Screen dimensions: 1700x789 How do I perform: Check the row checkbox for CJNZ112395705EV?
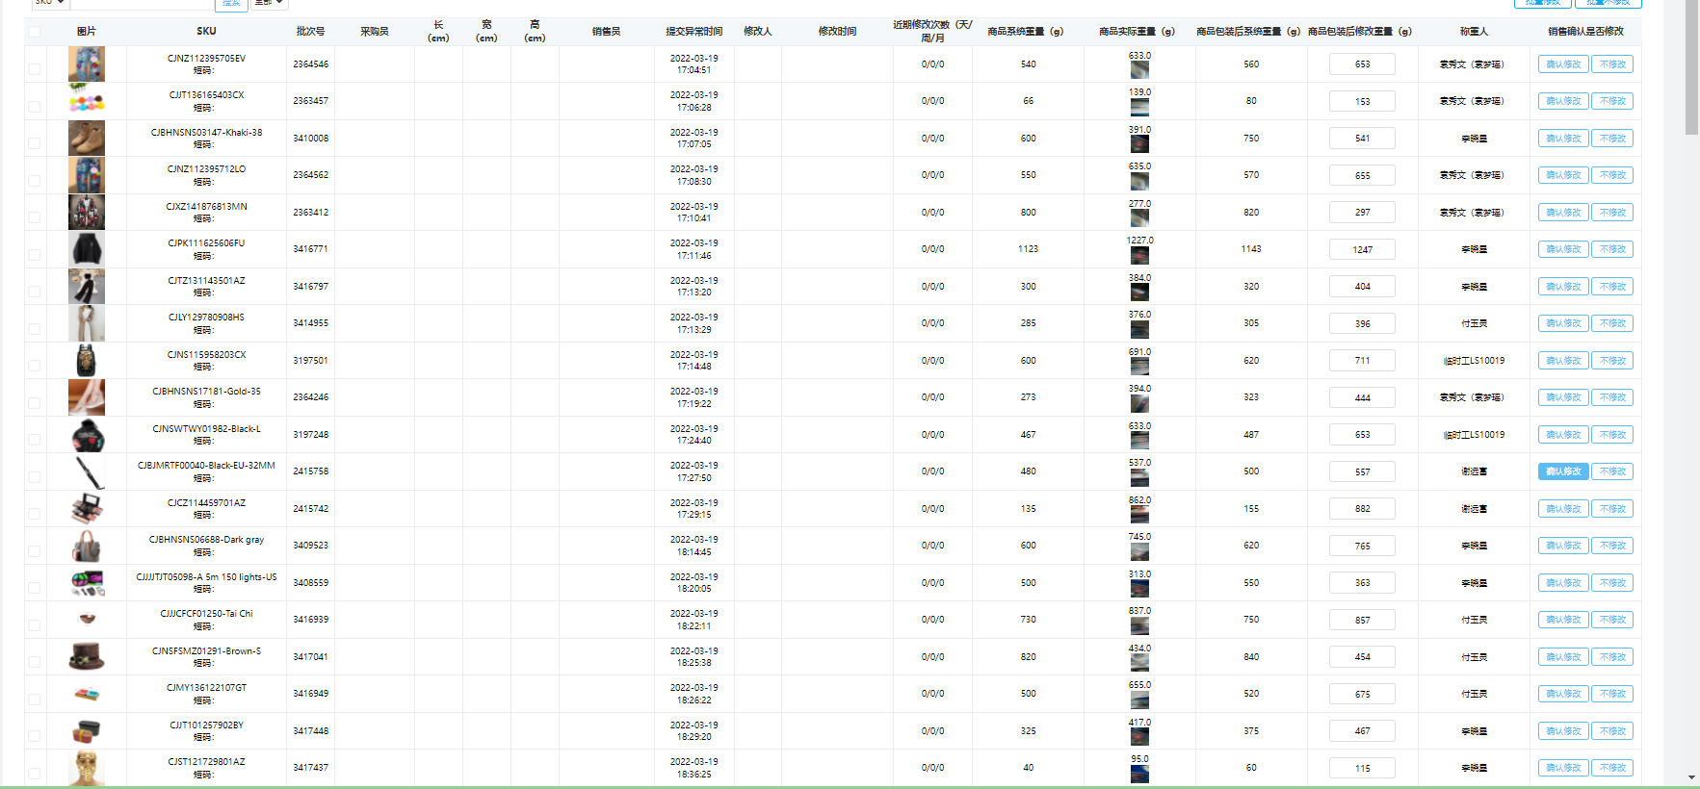coord(35,69)
